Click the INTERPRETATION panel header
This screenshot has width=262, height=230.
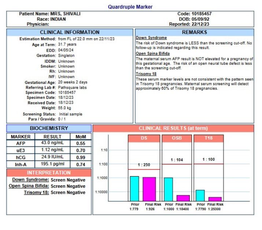point(49,172)
